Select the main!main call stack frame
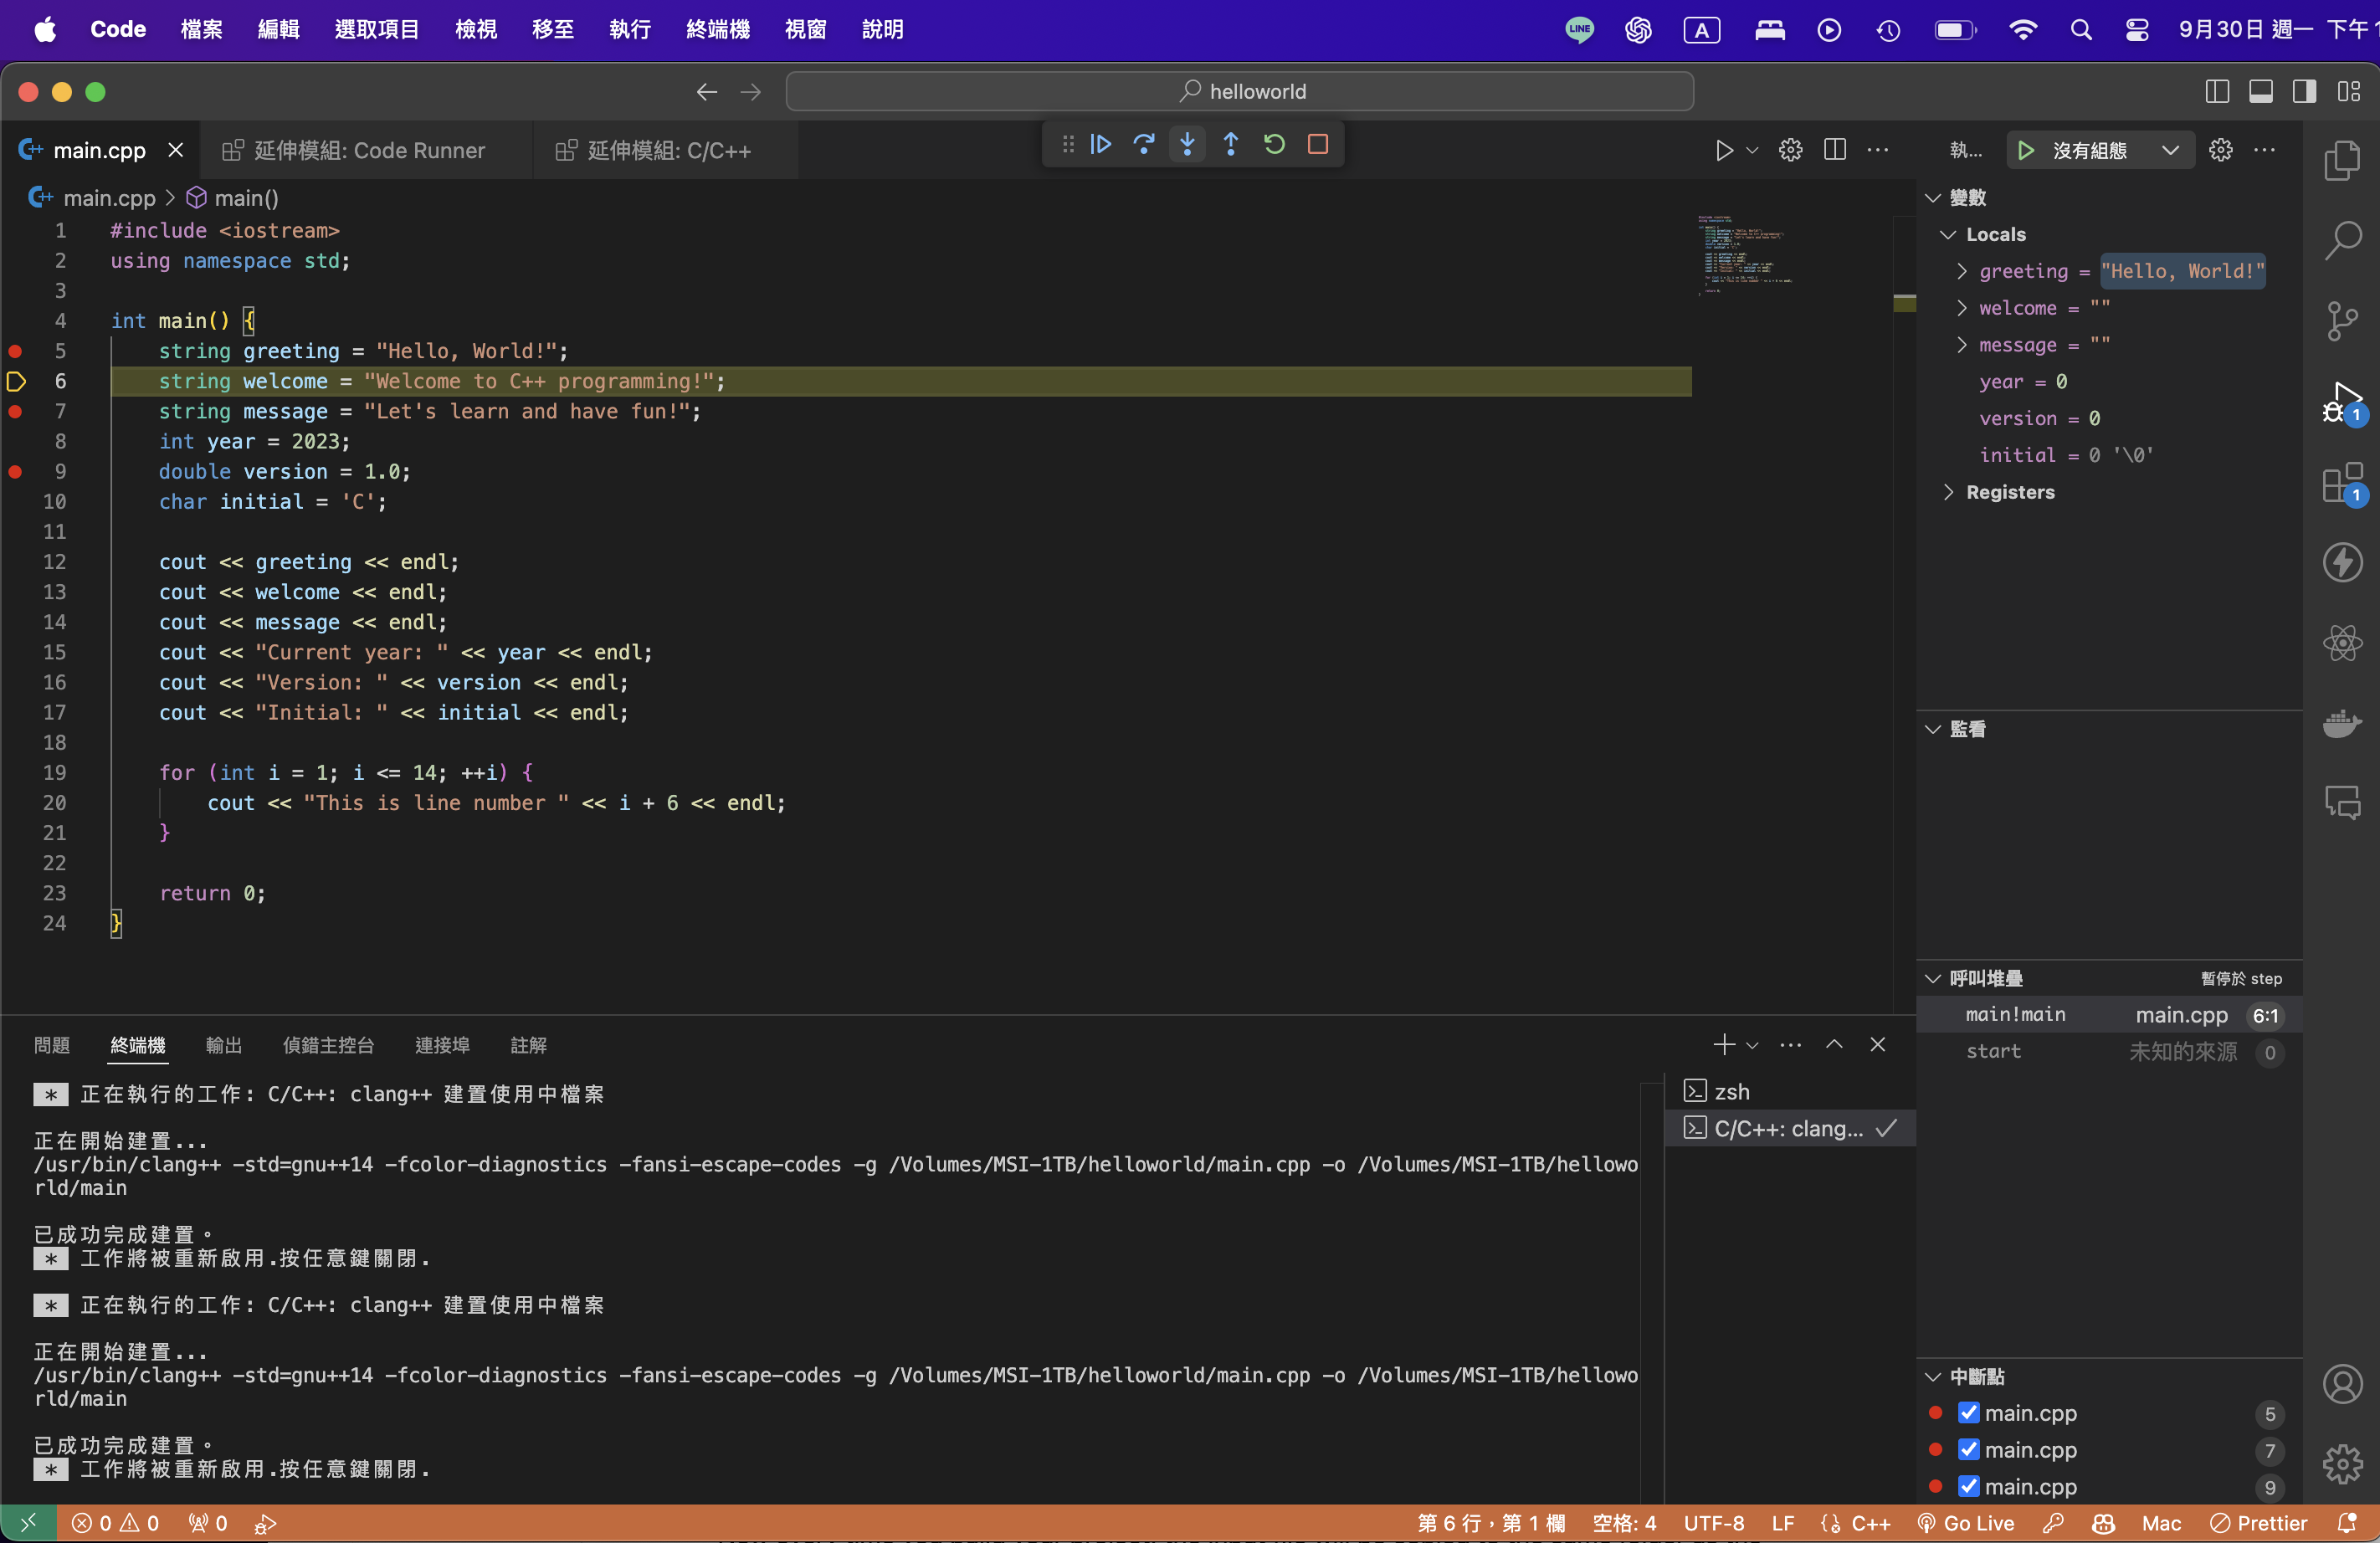This screenshot has height=1543, width=2380. (2110, 1015)
